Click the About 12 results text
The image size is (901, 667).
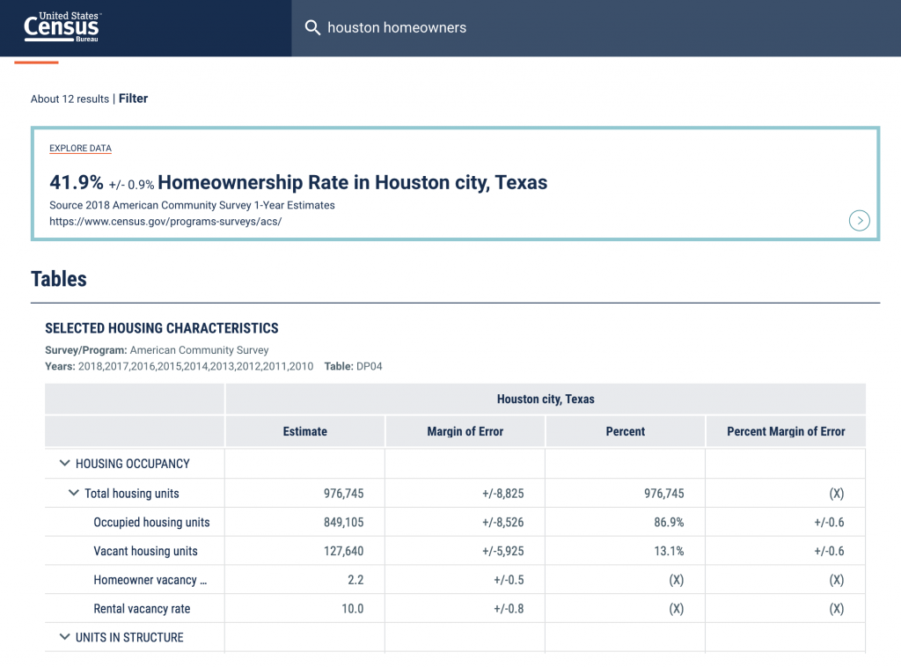[70, 99]
